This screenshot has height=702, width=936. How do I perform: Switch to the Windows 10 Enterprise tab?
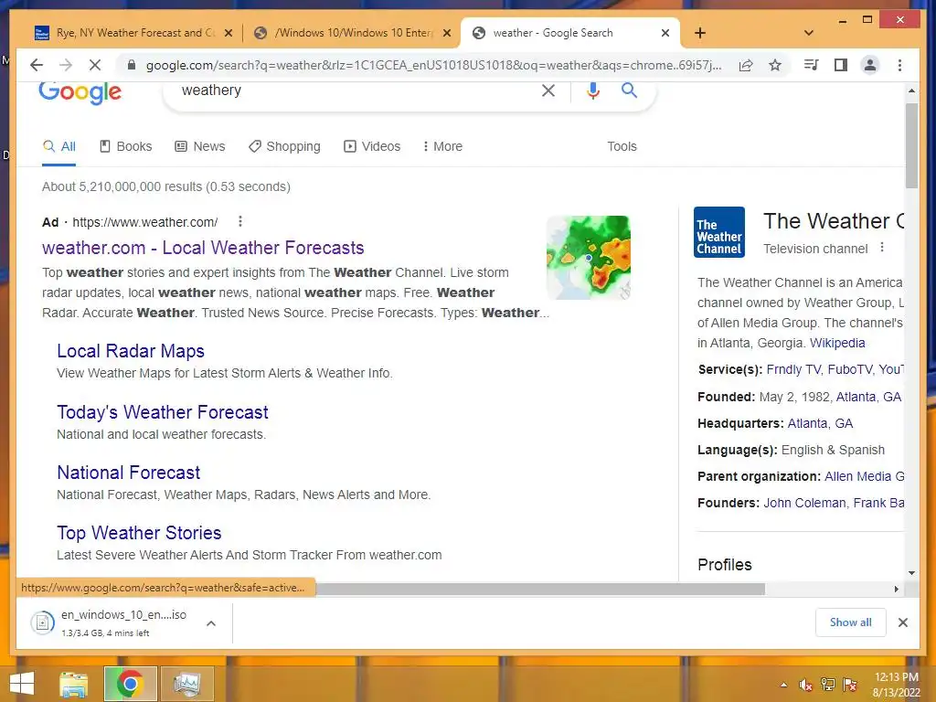352,33
